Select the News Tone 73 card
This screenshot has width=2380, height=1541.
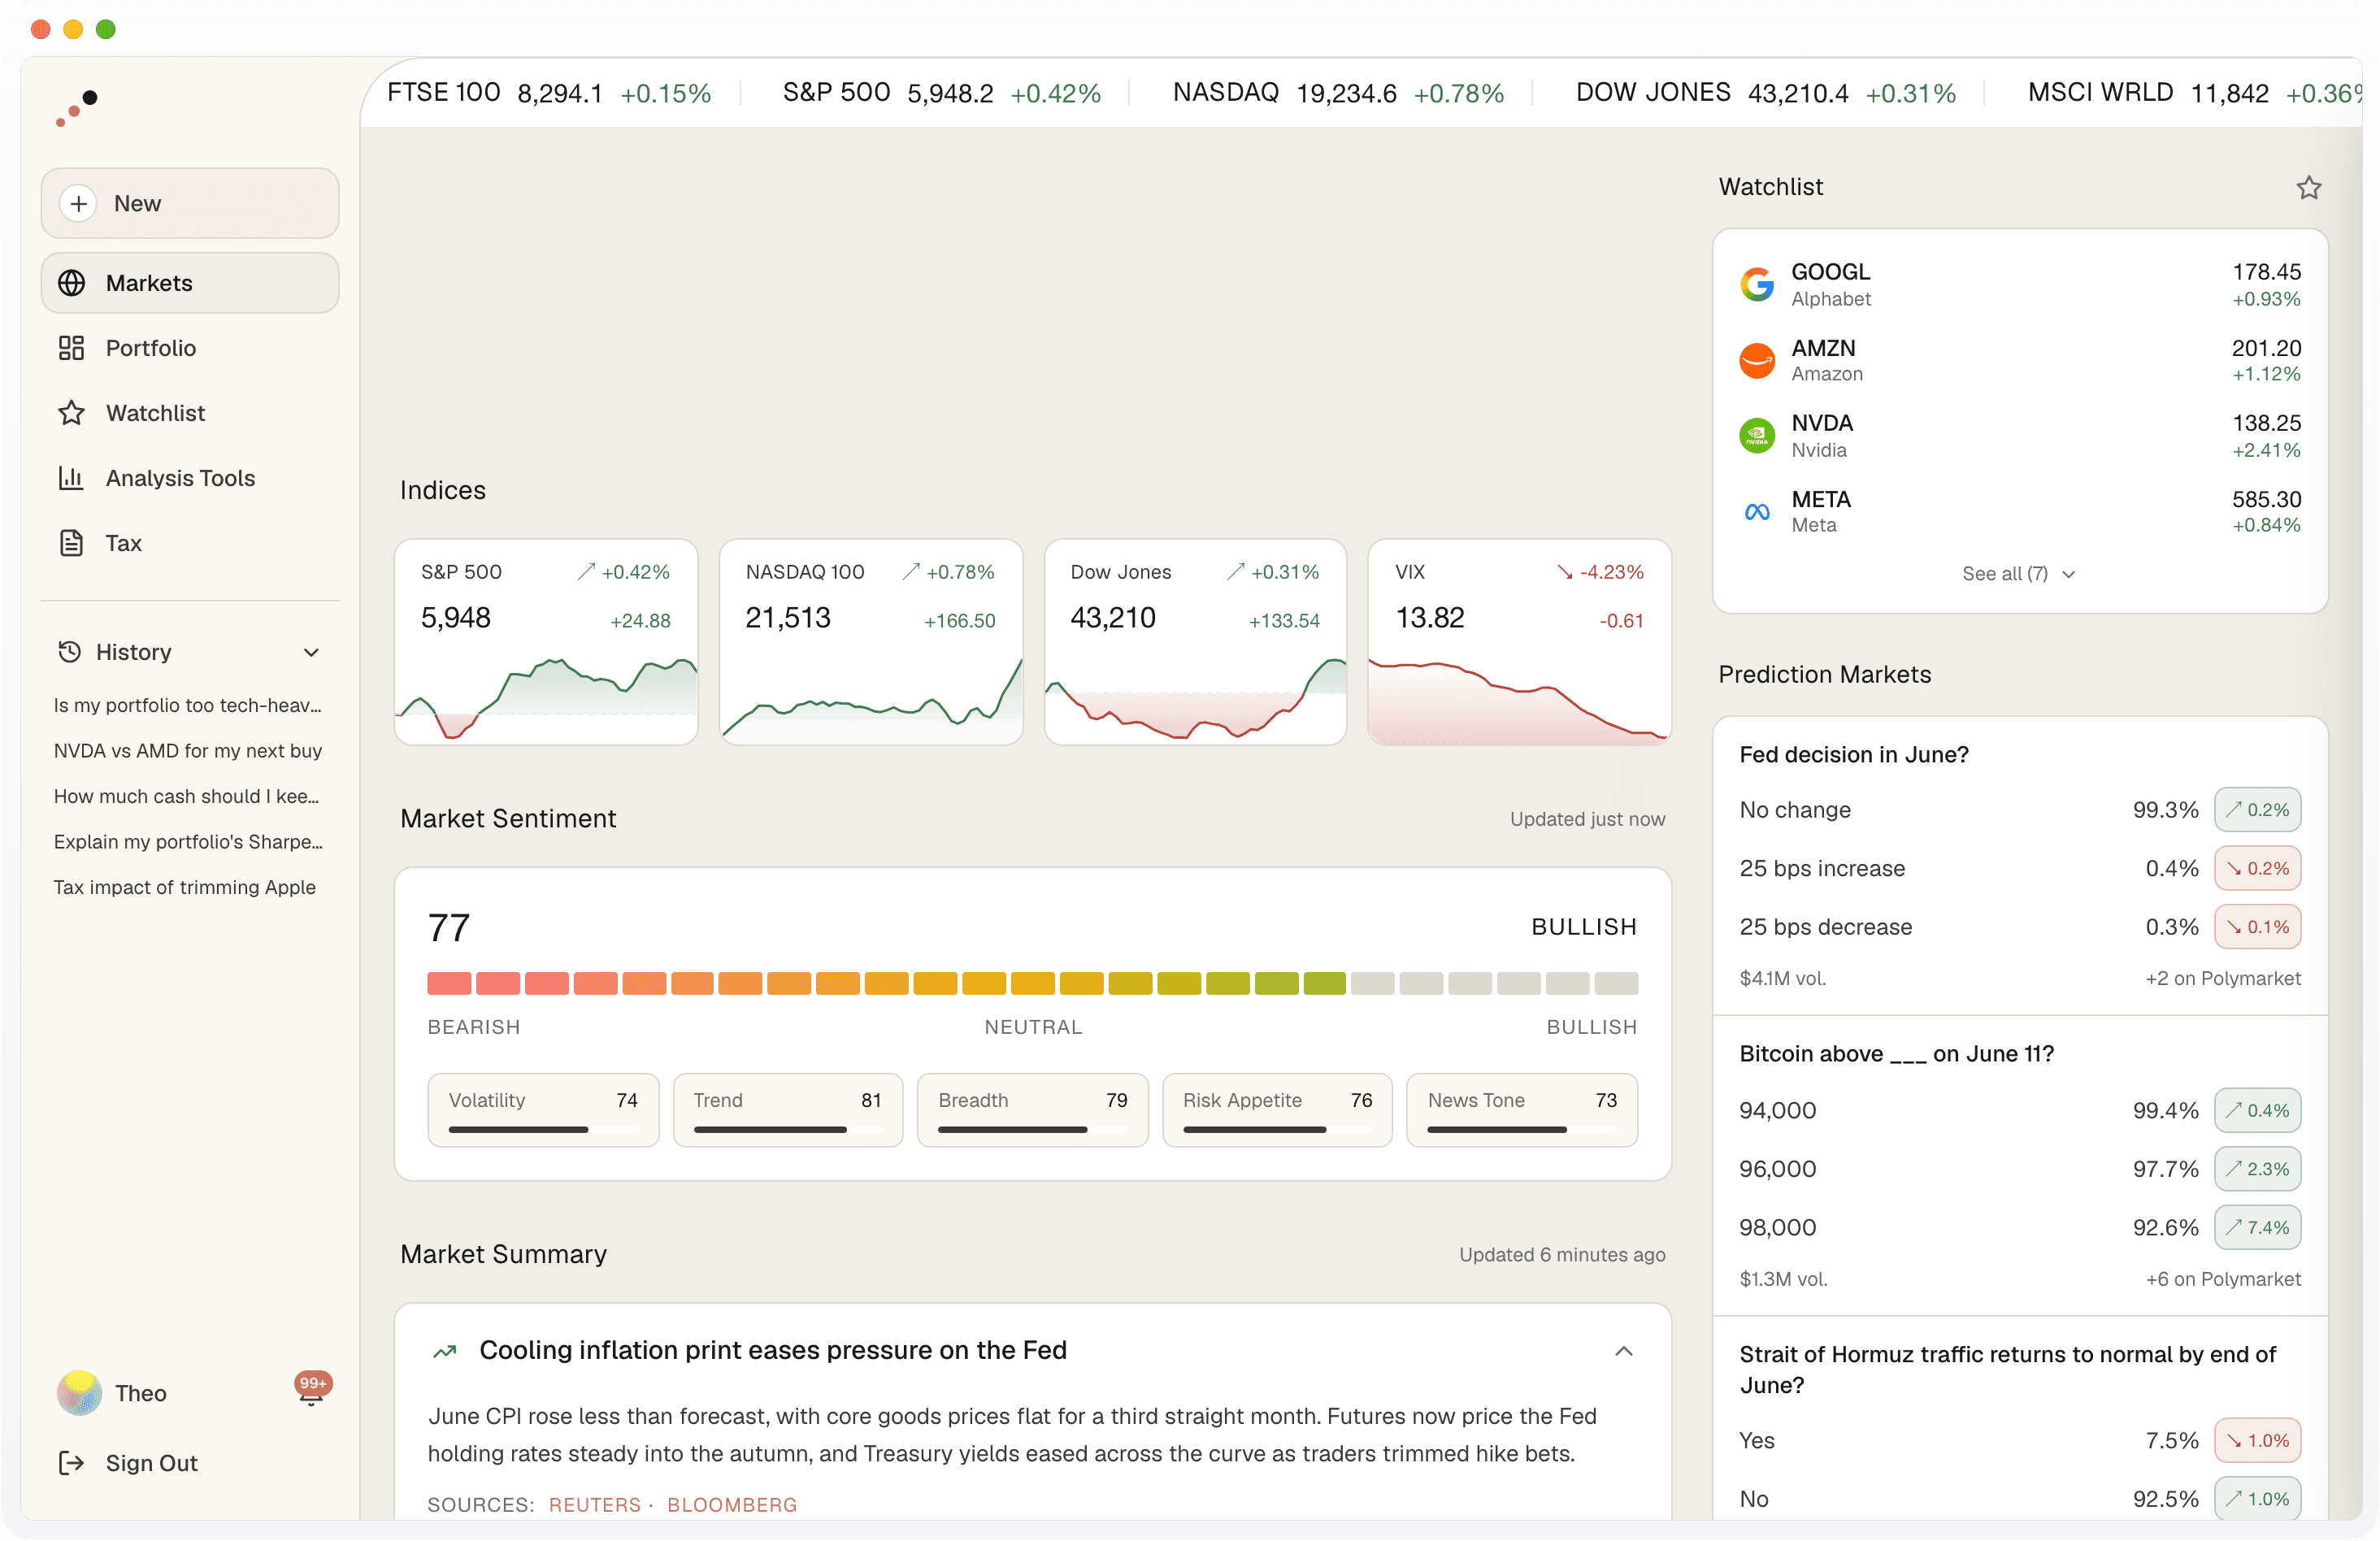[x=1521, y=1110]
